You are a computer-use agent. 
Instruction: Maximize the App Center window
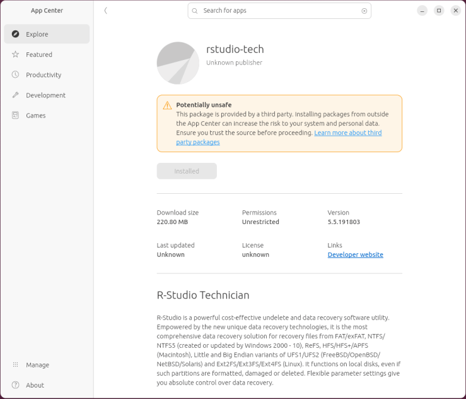[439, 11]
